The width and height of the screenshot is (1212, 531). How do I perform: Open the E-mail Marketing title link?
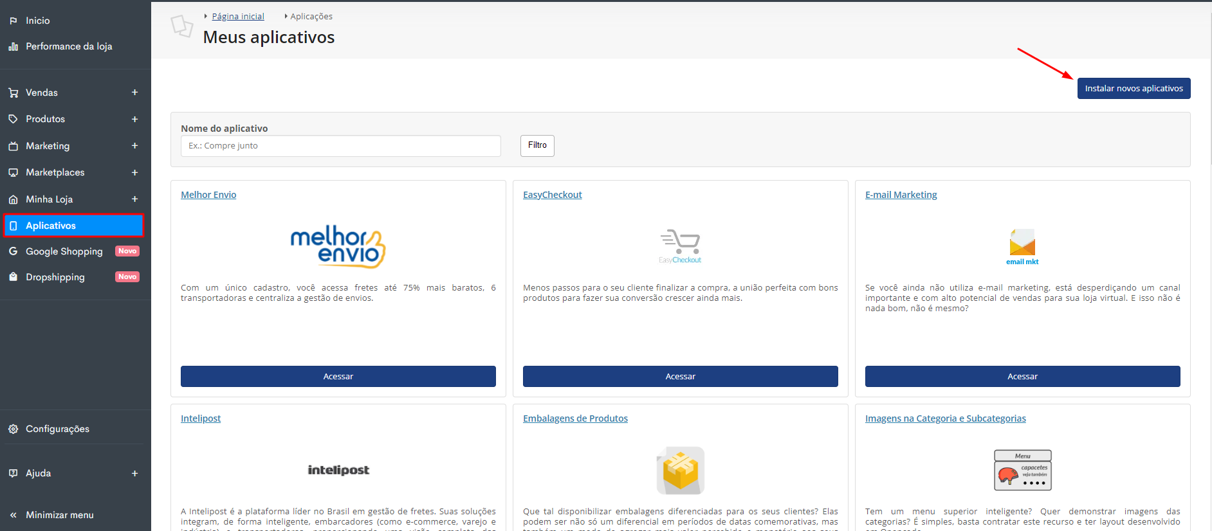click(x=901, y=195)
